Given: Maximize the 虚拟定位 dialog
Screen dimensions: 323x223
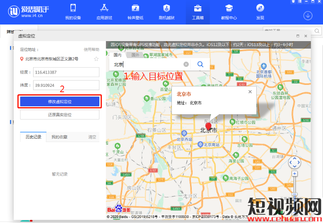Looking at the screenshot, I should tap(298, 36).
